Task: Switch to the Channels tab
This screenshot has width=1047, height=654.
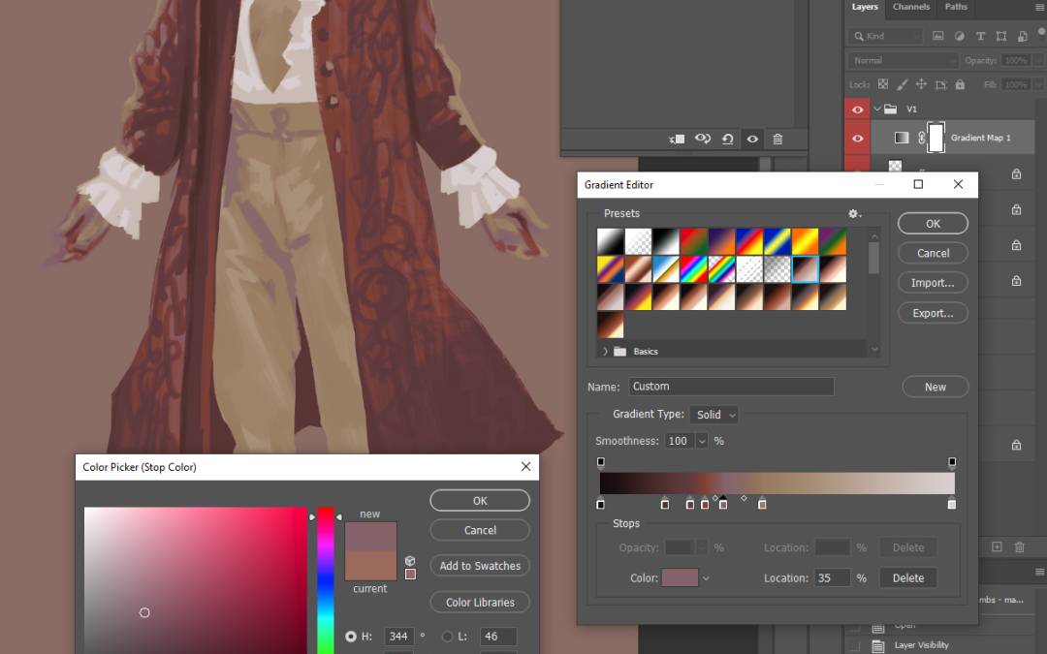Action: pyautogui.click(x=910, y=7)
